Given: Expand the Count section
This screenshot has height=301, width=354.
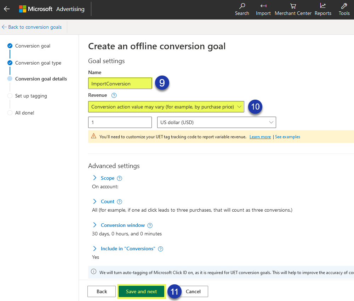Looking at the screenshot, I should point(95,201).
